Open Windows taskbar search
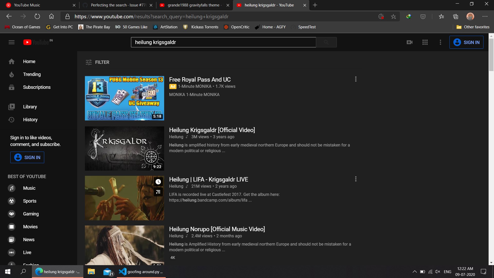494x278 pixels. point(23,272)
